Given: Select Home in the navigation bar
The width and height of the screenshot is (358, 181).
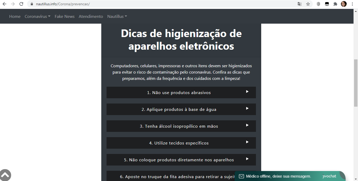Looking at the screenshot, I should [x=15, y=16].
